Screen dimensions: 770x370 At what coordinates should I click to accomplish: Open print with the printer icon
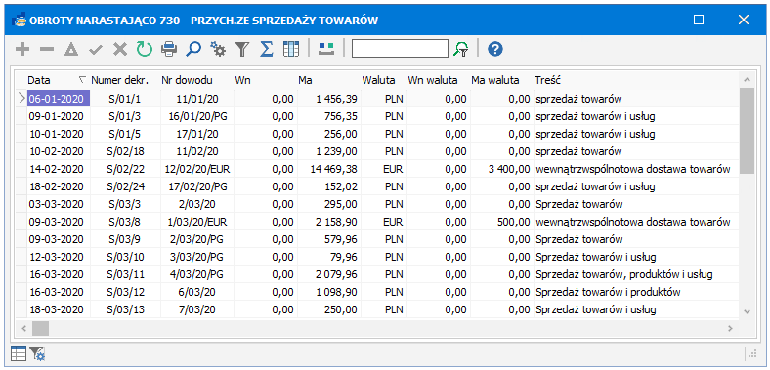[x=169, y=49]
